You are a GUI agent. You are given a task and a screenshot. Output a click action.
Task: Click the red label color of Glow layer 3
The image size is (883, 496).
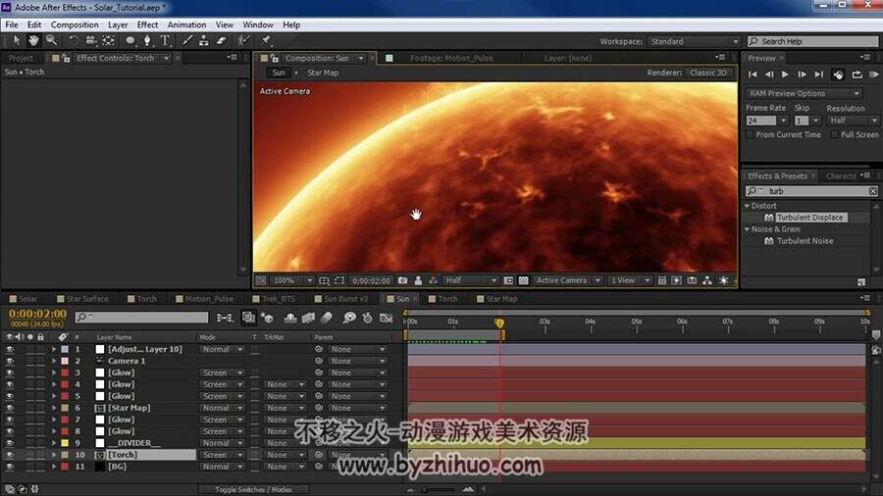pyautogui.click(x=65, y=372)
